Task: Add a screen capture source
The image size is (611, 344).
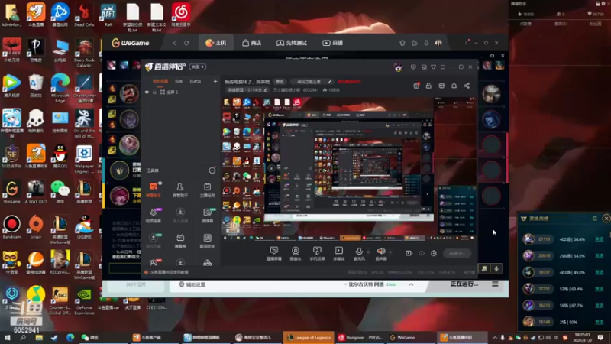Action: click(x=274, y=254)
